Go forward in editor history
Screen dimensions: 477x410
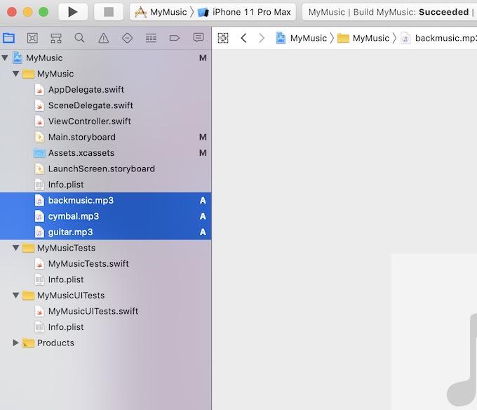[x=262, y=38]
